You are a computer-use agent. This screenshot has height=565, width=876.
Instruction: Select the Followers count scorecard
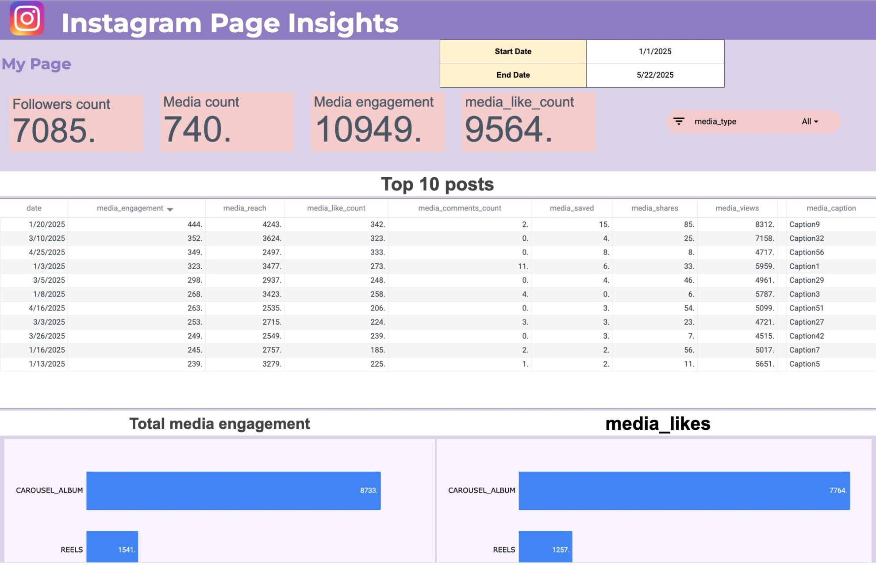(76, 123)
